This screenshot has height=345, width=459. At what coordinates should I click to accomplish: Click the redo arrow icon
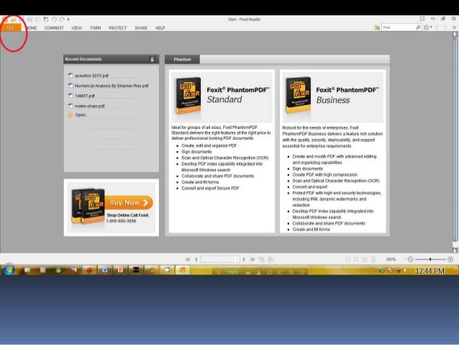[x=62, y=19]
